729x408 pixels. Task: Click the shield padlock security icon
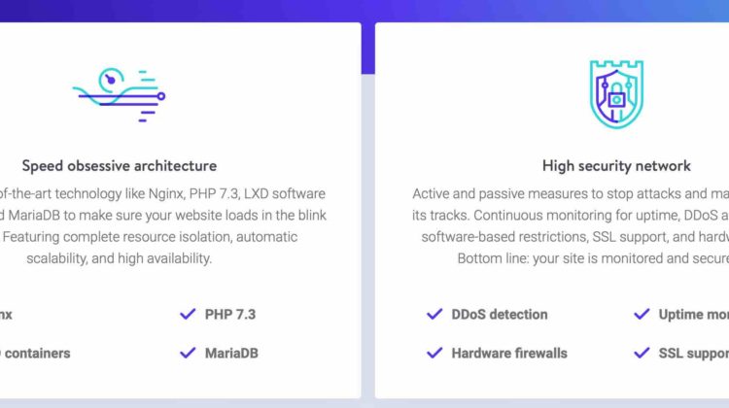pyautogui.click(x=616, y=94)
